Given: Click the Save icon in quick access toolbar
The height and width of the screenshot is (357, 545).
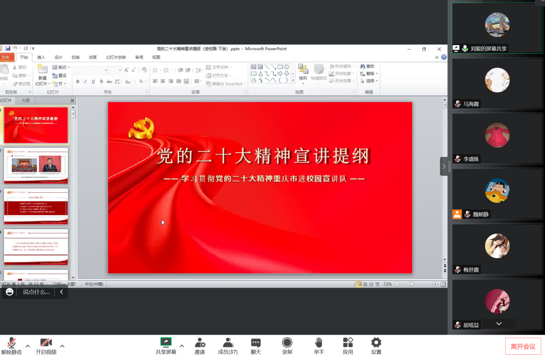Looking at the screenshot, I should (x=8, y=49).
